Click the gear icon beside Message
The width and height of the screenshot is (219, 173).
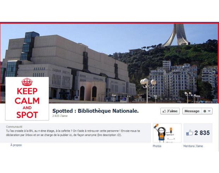[205, 111]
